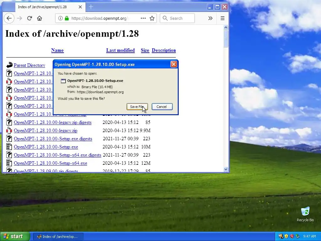Screen dimensions: 321x241
Task: Click the tray icon beside the clock
Action: [298, 237]
